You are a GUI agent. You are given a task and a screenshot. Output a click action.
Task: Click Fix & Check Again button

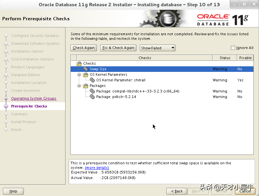click(x=118, y=48)
